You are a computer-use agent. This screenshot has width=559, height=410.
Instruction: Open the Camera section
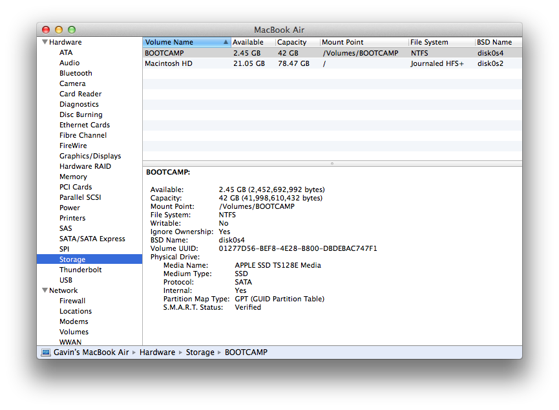[x=72, y=83]
